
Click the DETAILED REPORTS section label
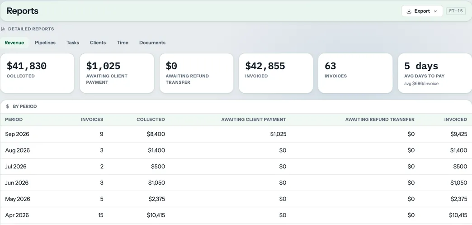[x=31, y=29]
